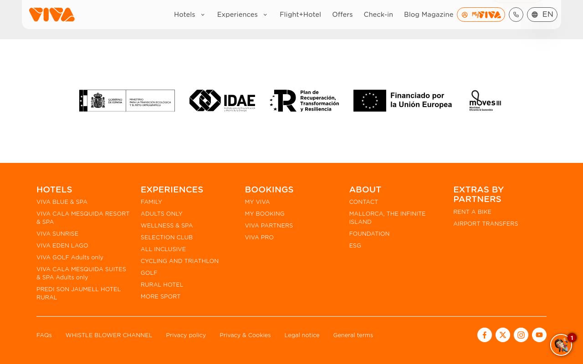
Task: Open the FAQs footer link
Action: coord(44,335)
